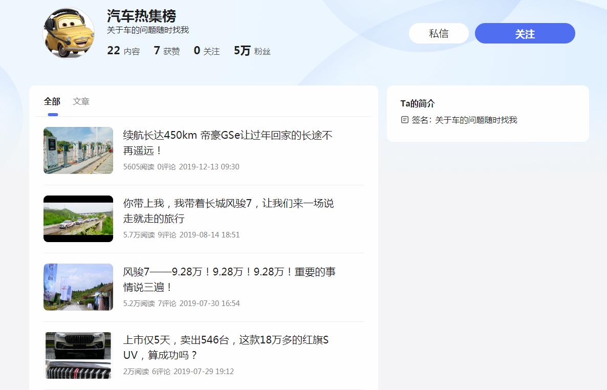This screenshot has width=607, height=390.
Task: Click the date 2019-07-30 16:54
Action: (x=210, y=303)
